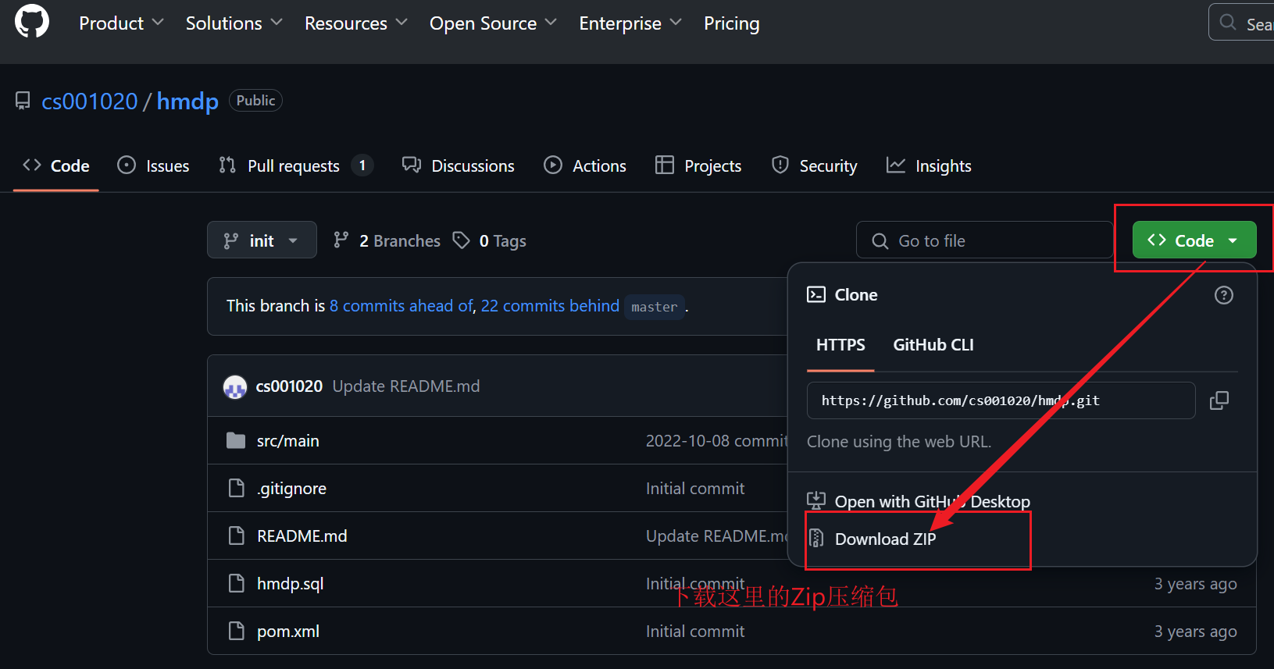
Task: Expand the Solutions dropdown
Action: click(x=234, y=23)
